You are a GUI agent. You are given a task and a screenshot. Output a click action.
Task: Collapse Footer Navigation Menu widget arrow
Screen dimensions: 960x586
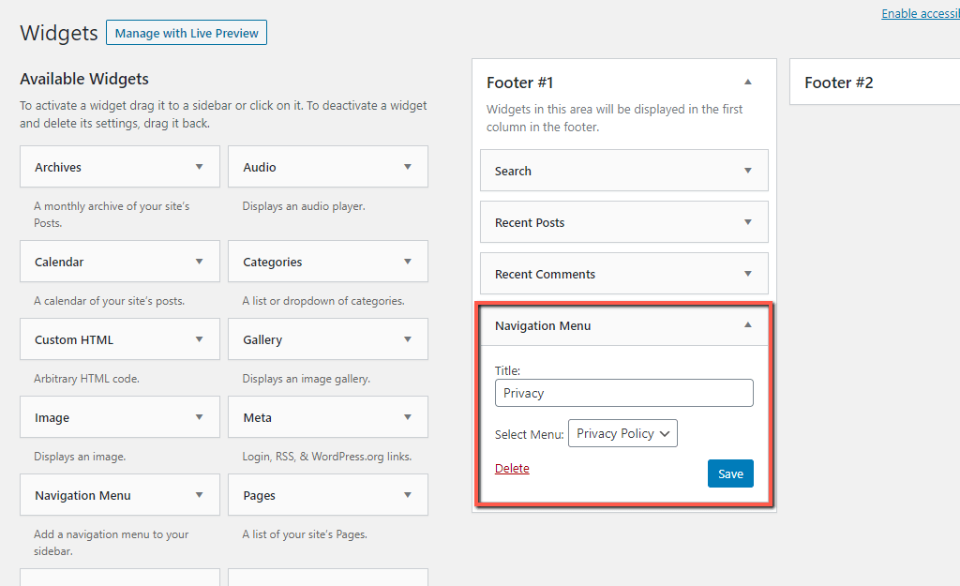pyautogui.click(x=747, y=325)
